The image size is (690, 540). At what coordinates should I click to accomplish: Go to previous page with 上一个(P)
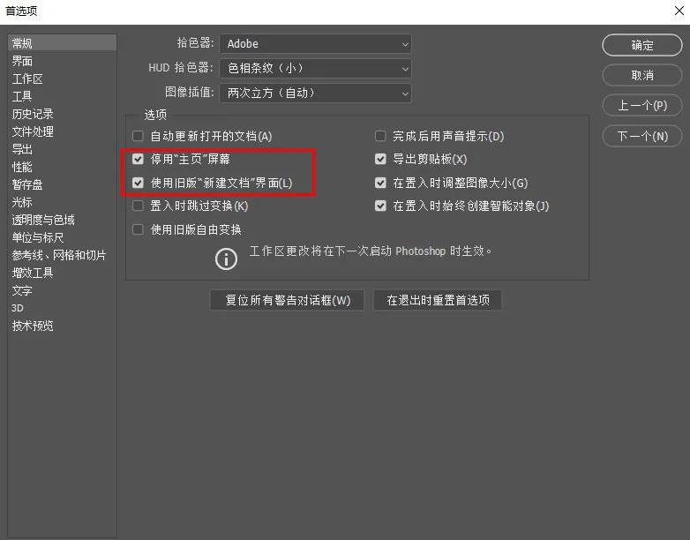642,106
